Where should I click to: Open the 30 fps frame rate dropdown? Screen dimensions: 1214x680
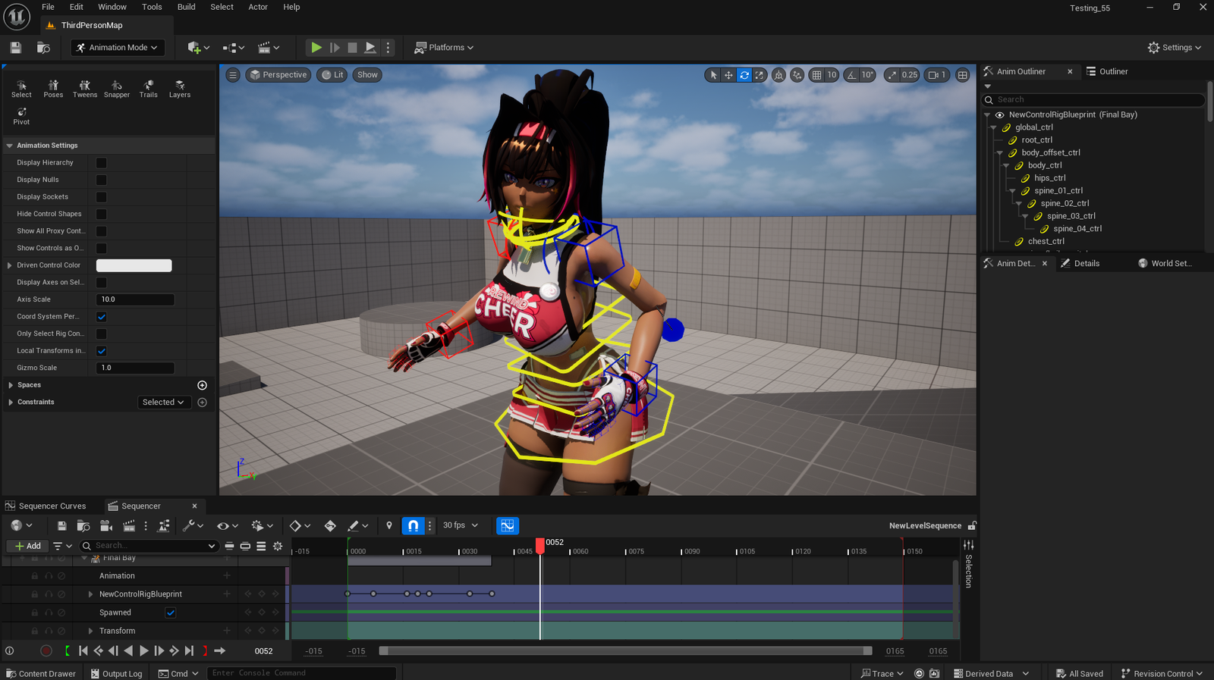[461, 525]
